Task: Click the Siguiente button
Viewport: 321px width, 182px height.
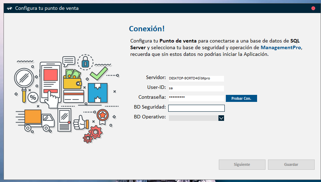Action: pos(242,164)
